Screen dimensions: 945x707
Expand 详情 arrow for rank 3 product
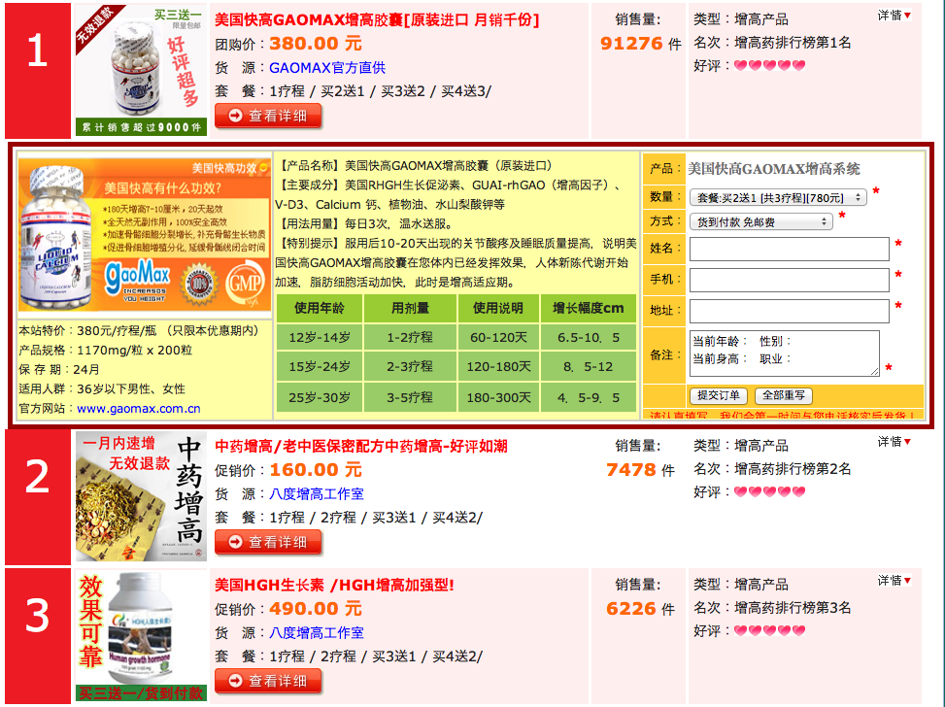pos(894,581)
